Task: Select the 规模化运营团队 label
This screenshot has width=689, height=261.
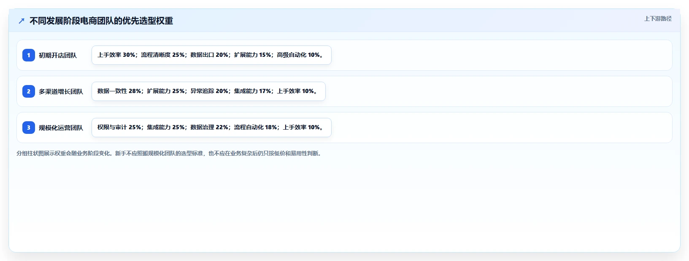Action: click(61, 128)
